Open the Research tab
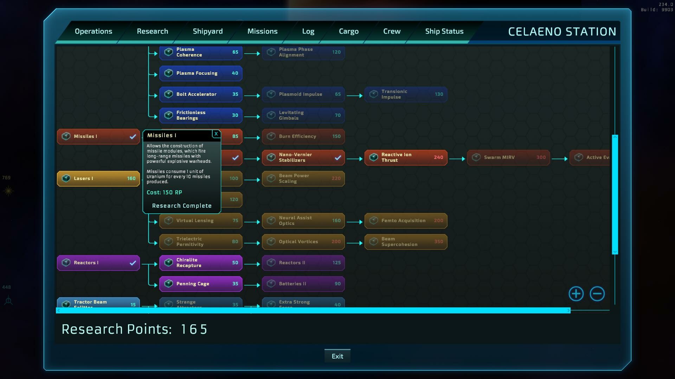 [152, 31]
